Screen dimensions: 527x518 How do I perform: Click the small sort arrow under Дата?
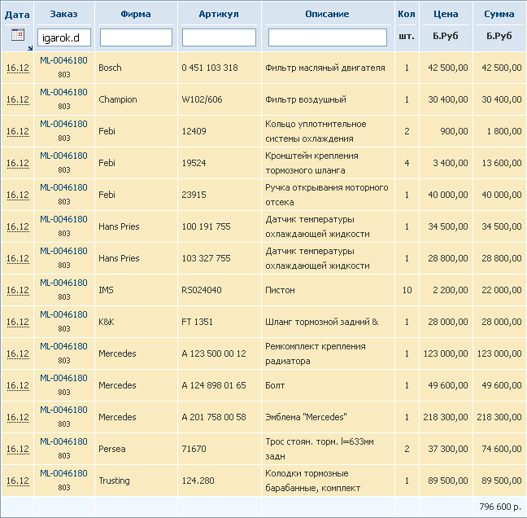tap(30, 48)
